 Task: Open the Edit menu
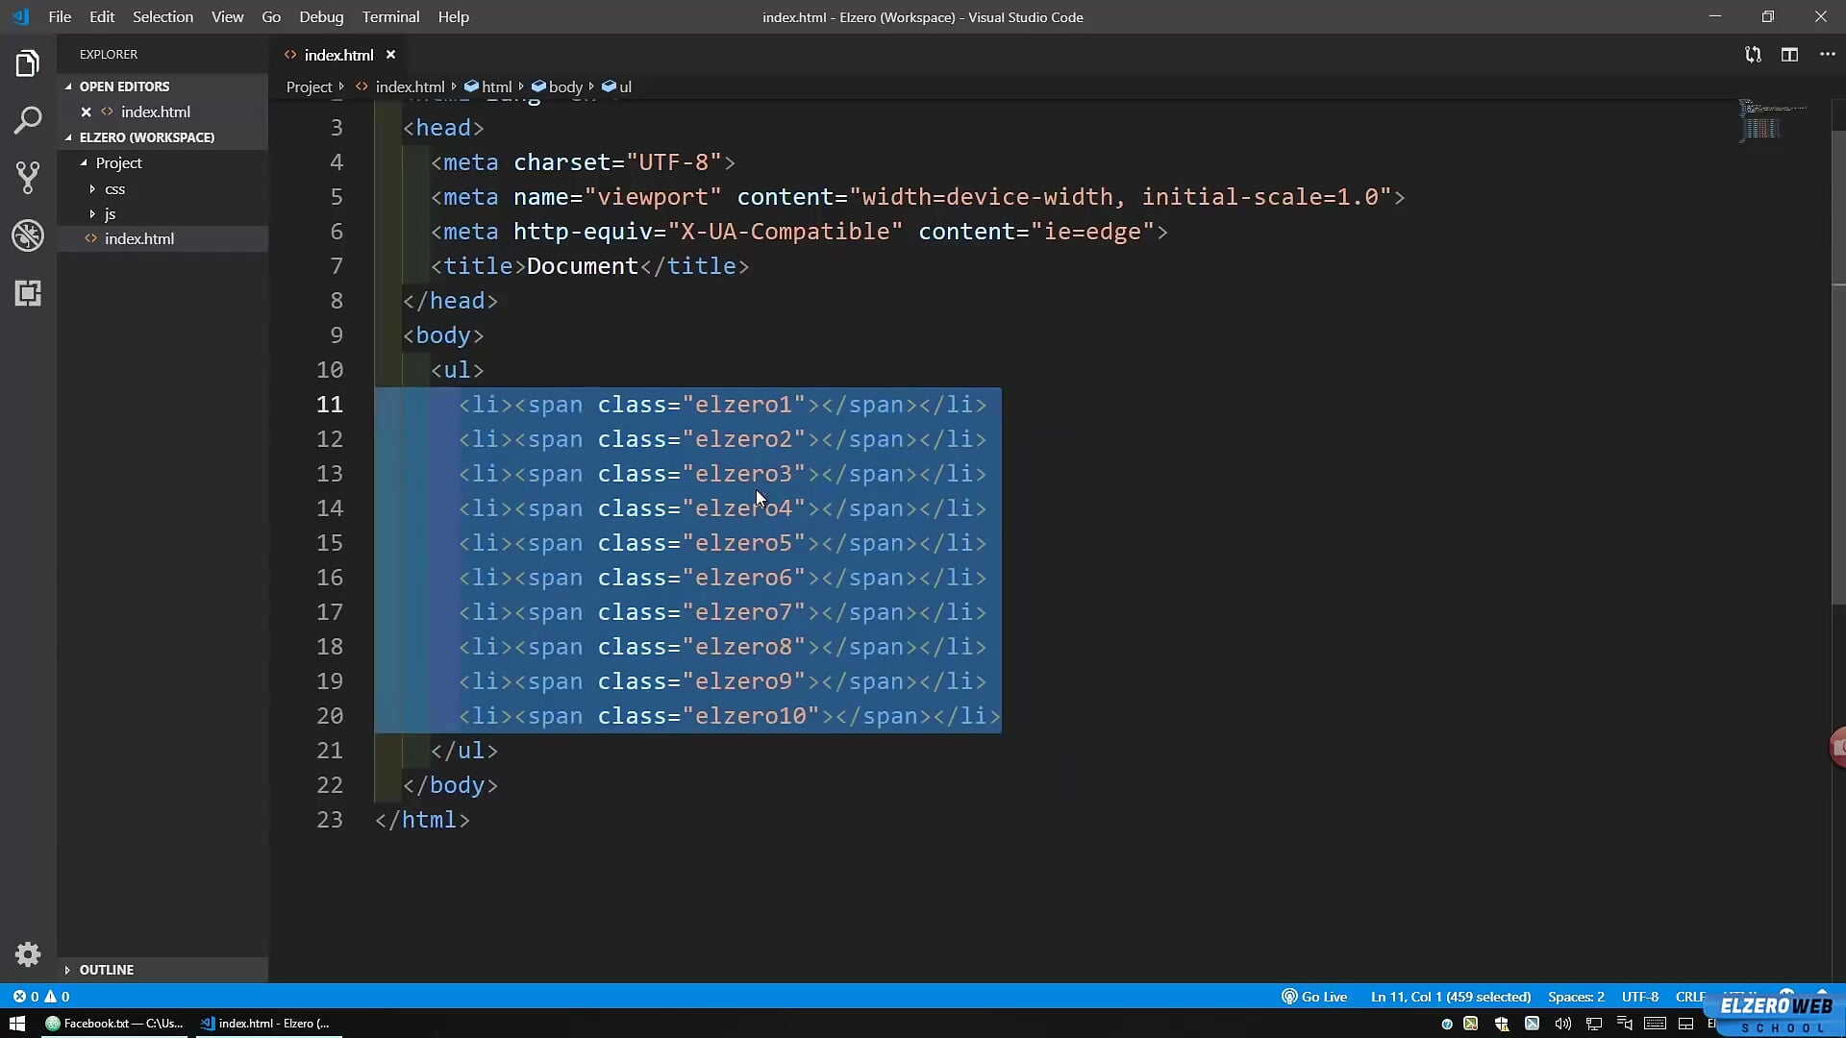[102, 16]
